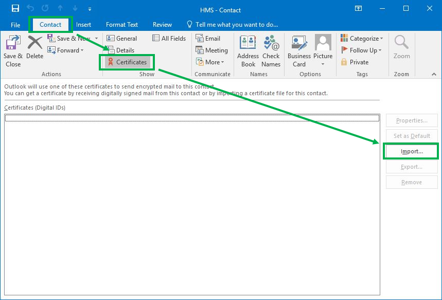Switch to the Insert tab
Image resolution: width=442 pixels, height=300 pixels.
tap(83, 24)
